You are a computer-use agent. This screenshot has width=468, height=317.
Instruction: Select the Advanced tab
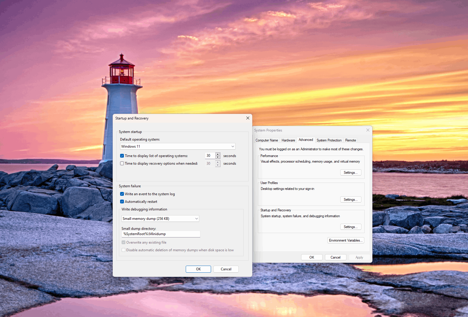click(x=306, y=140)
